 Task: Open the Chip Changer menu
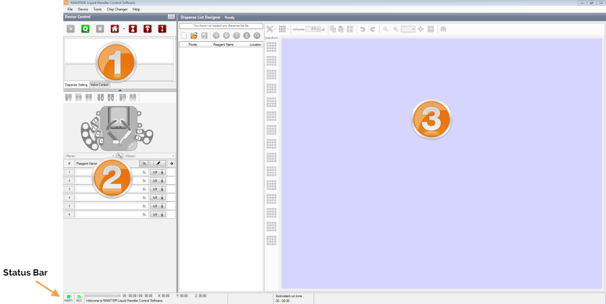pos(116,9)
